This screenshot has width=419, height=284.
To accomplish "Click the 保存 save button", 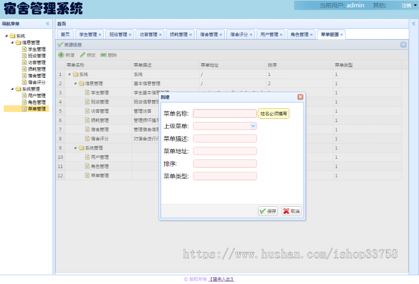I will click(268, 210).
